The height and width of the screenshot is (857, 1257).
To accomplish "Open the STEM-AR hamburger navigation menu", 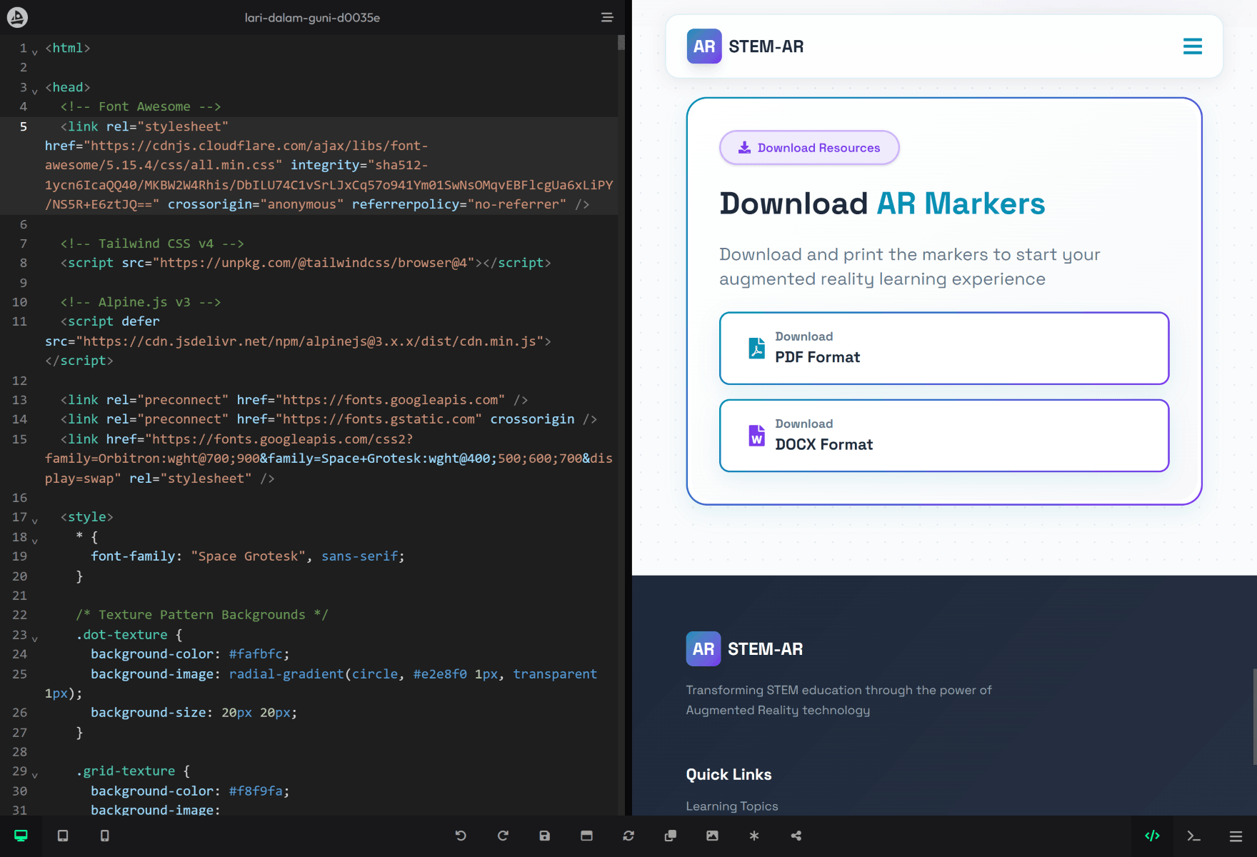I will click(x=1192, y=46).
